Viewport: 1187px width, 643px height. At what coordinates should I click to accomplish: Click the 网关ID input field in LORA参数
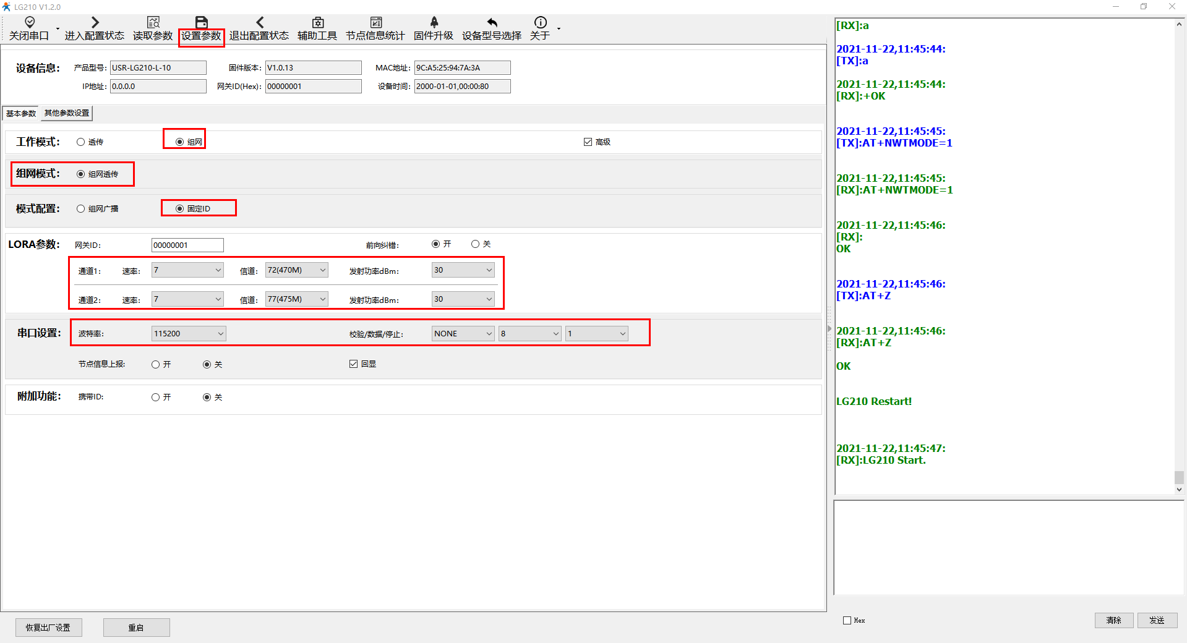coord(187,245)
